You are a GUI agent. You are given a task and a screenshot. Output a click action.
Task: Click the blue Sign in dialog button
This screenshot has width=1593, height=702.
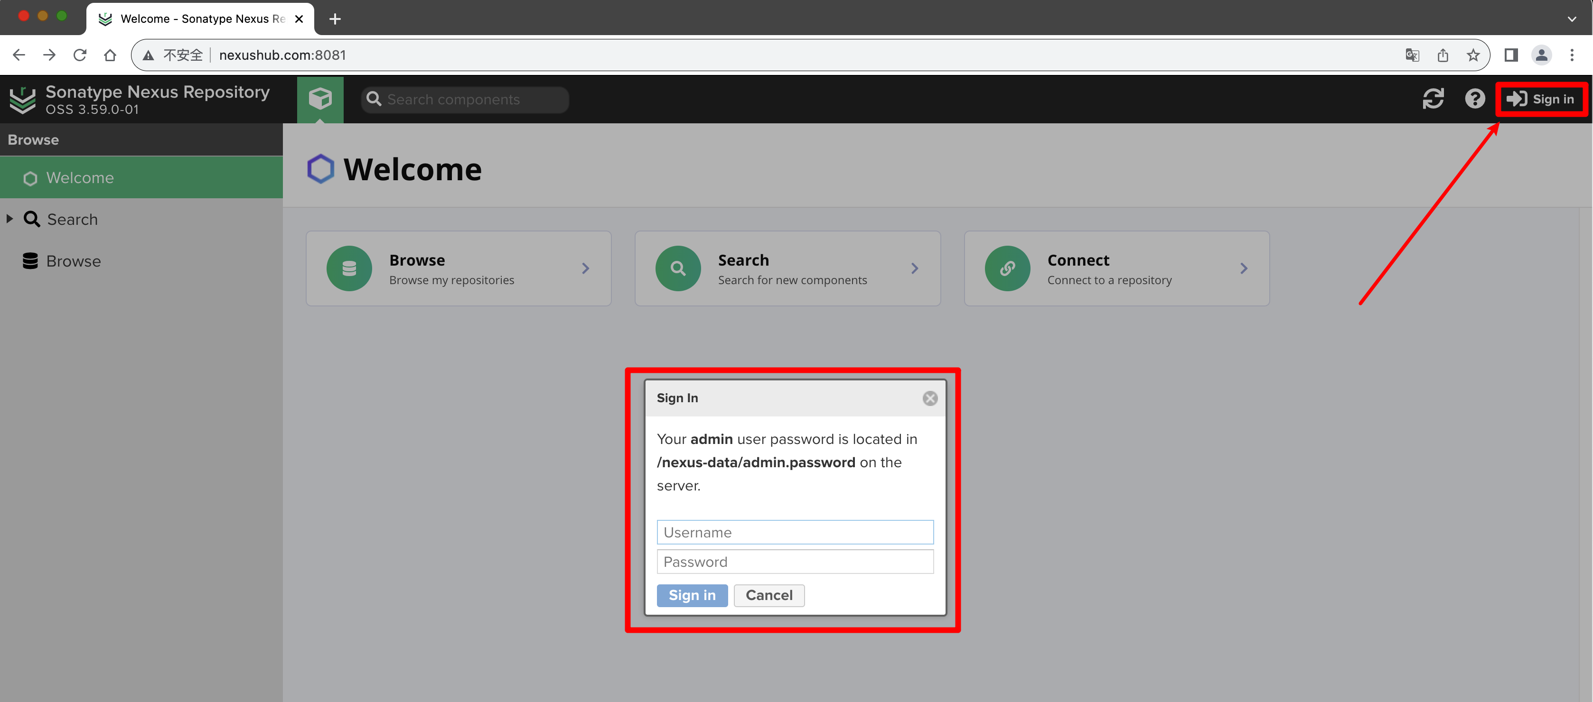(692, 595)
